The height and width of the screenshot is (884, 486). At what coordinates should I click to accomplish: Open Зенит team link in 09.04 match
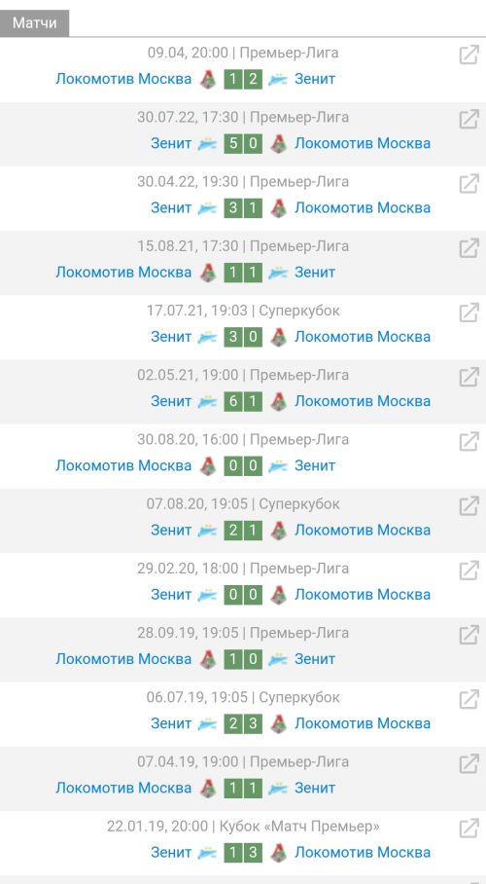coord(315,79)
